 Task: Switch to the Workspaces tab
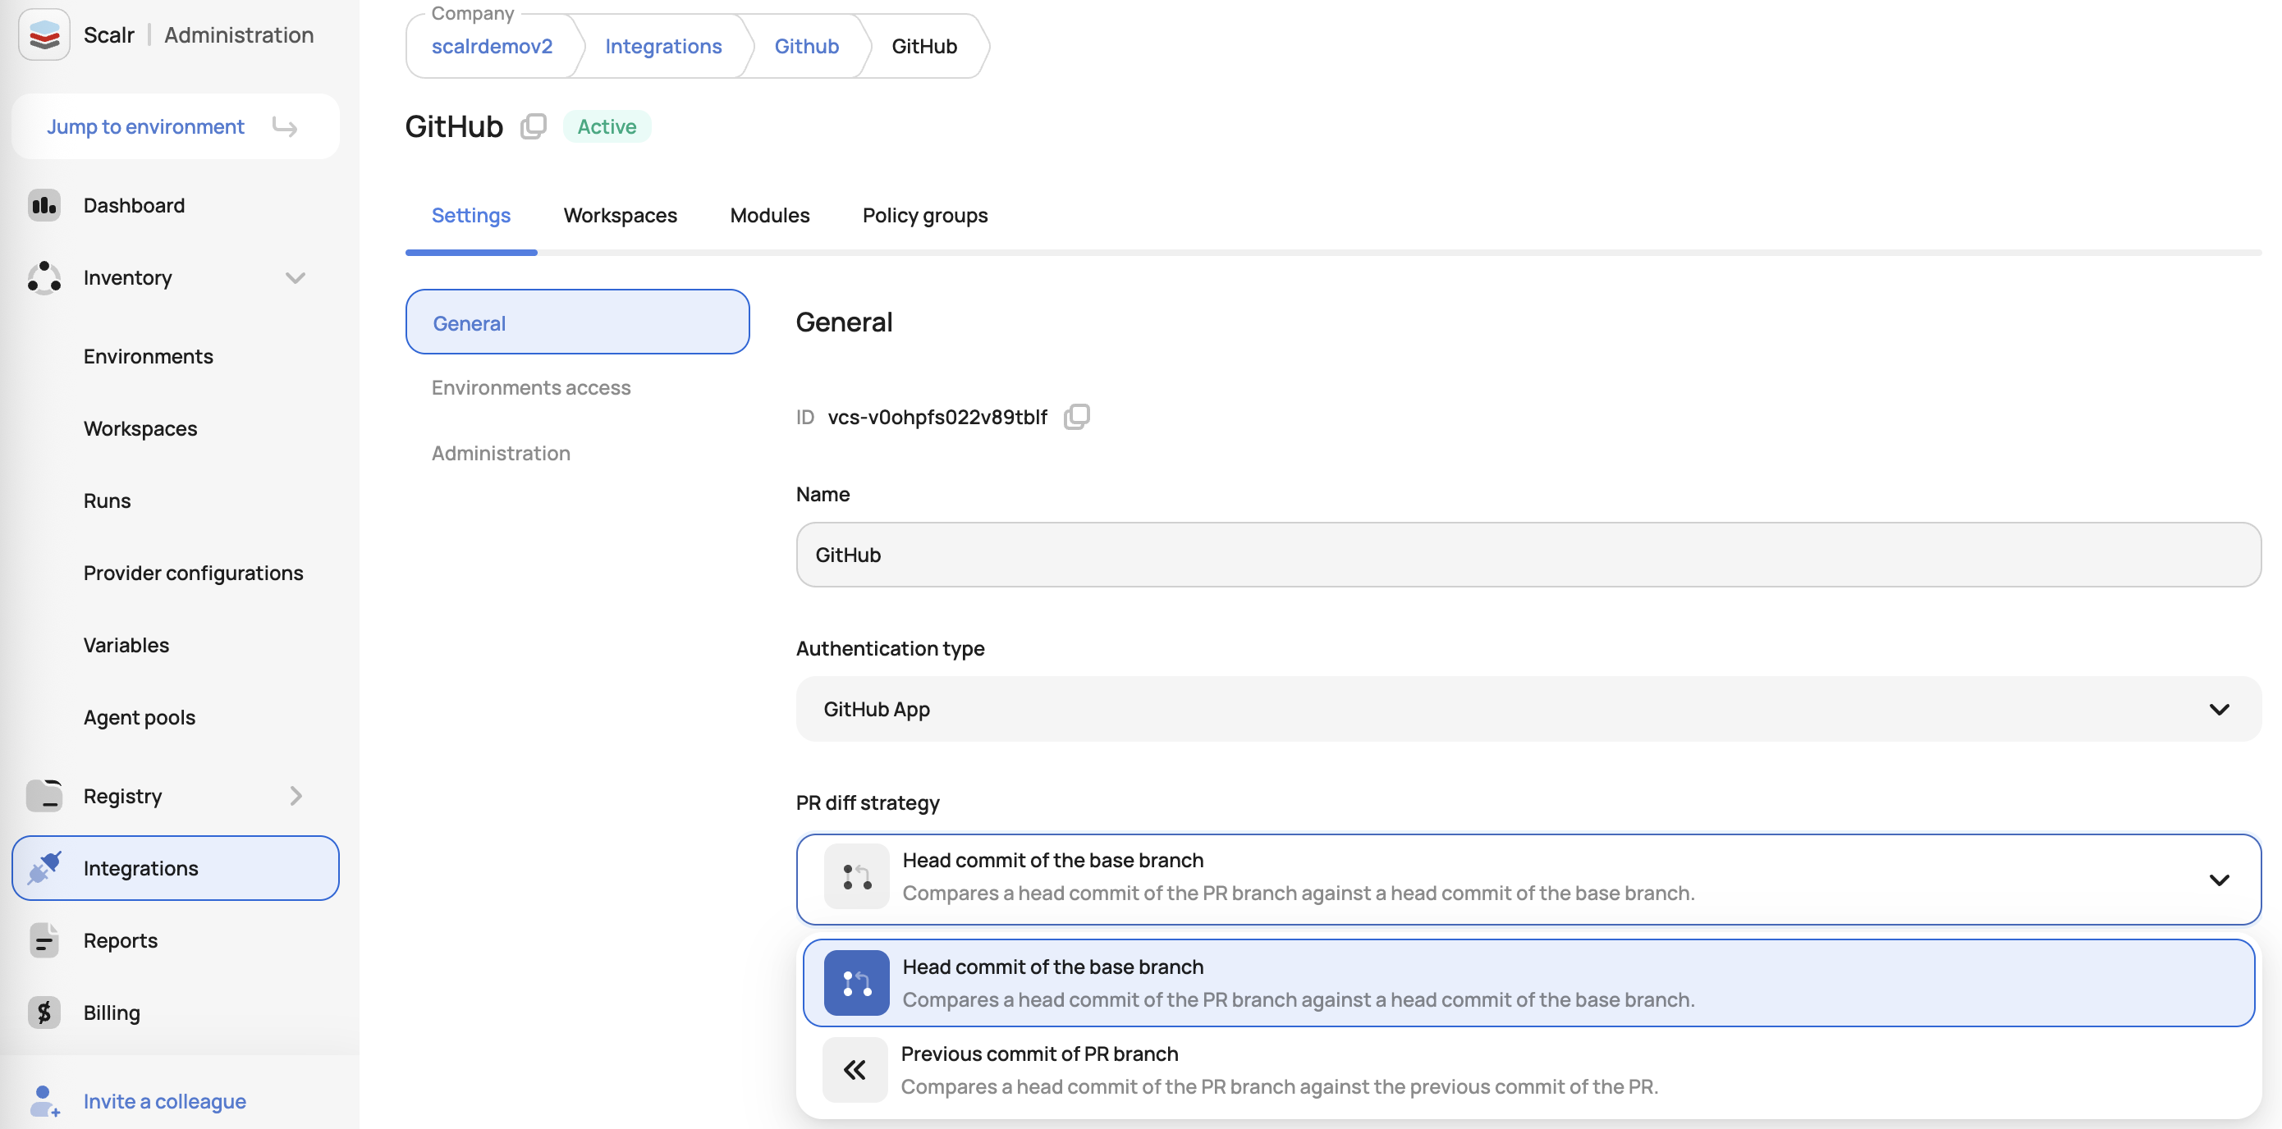click(619, 215)
